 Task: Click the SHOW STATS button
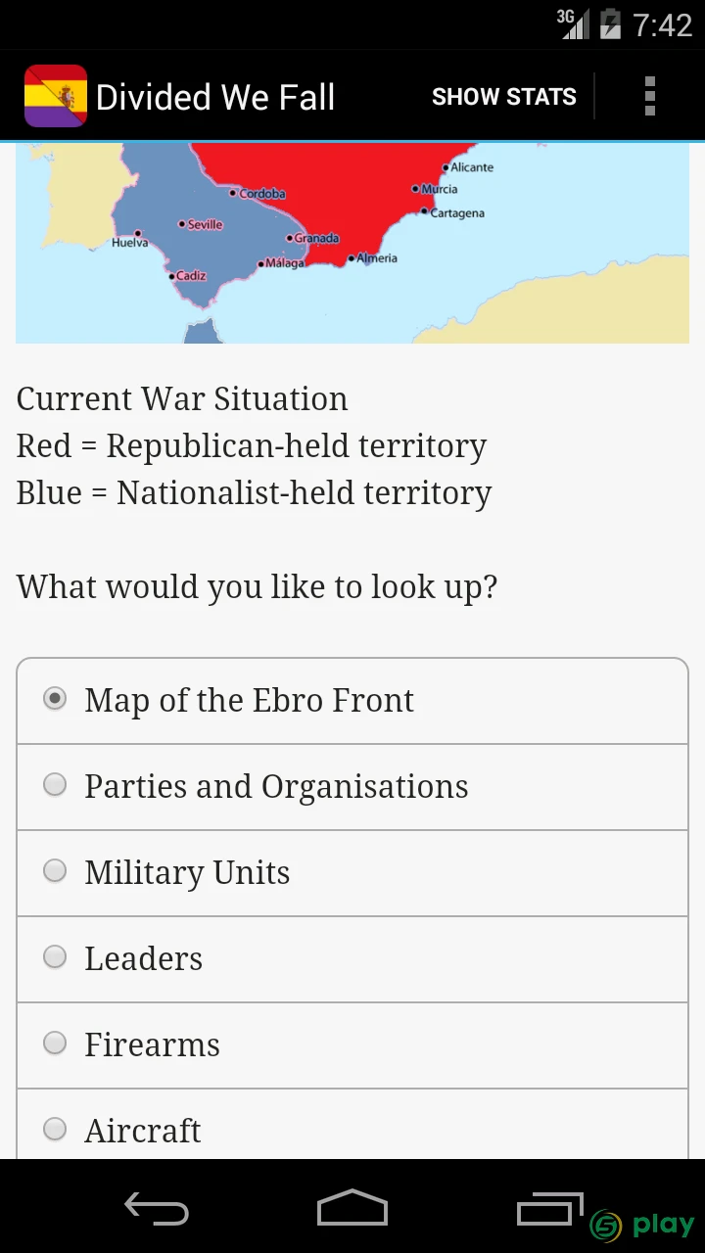(504, 96)
